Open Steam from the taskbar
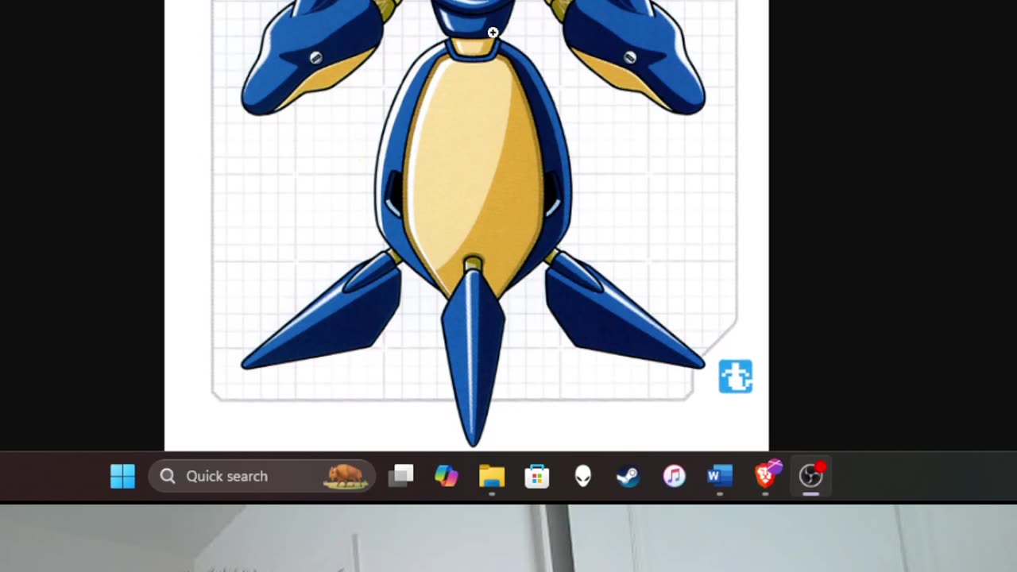The image size is (1017, 572). point(628,476)
